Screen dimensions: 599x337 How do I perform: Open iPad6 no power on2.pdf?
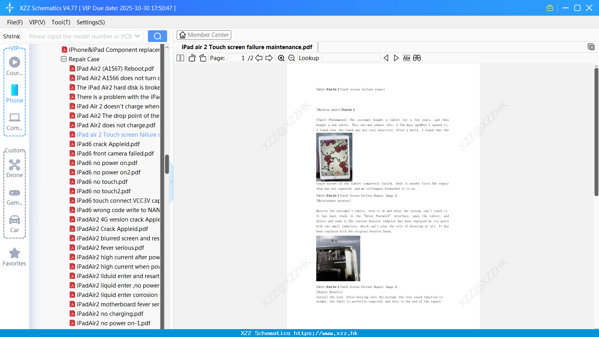105,172
